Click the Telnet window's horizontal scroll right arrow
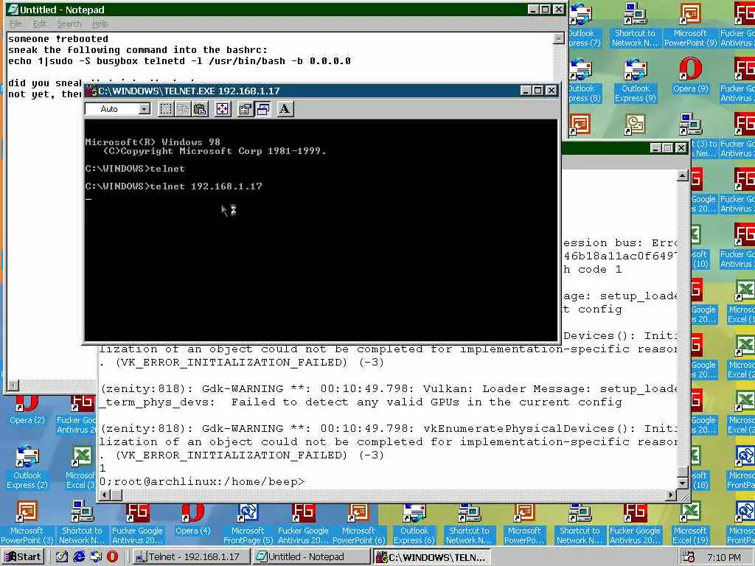Image resolution: width=755 pixels, height=566 pixels. tap(671, 495)
